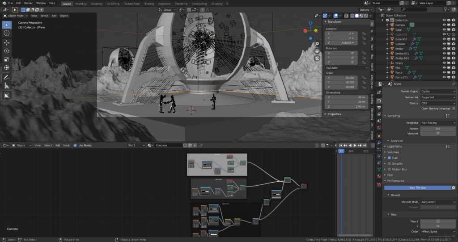Open the Texture properties checker icon
Screen dimensions: 458x242
pos(379,184)
